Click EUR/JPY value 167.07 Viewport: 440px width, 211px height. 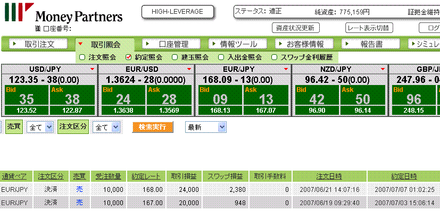tap(266, 111)
